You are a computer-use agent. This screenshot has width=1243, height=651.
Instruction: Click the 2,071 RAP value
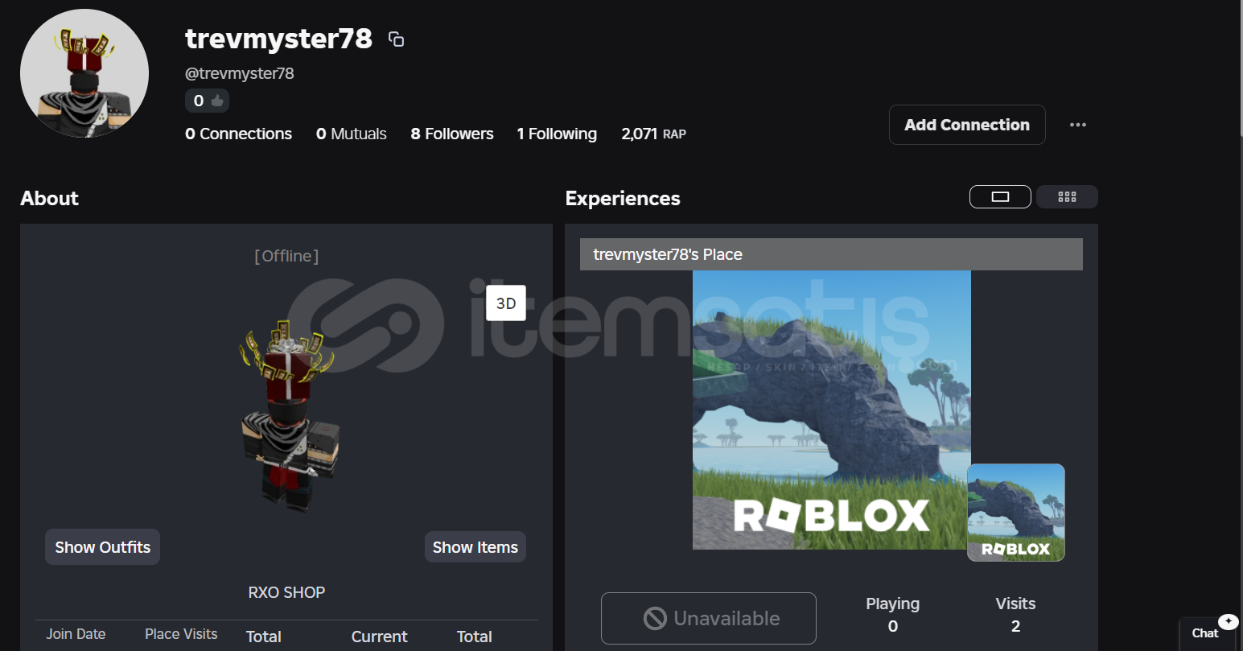[653, 134]
